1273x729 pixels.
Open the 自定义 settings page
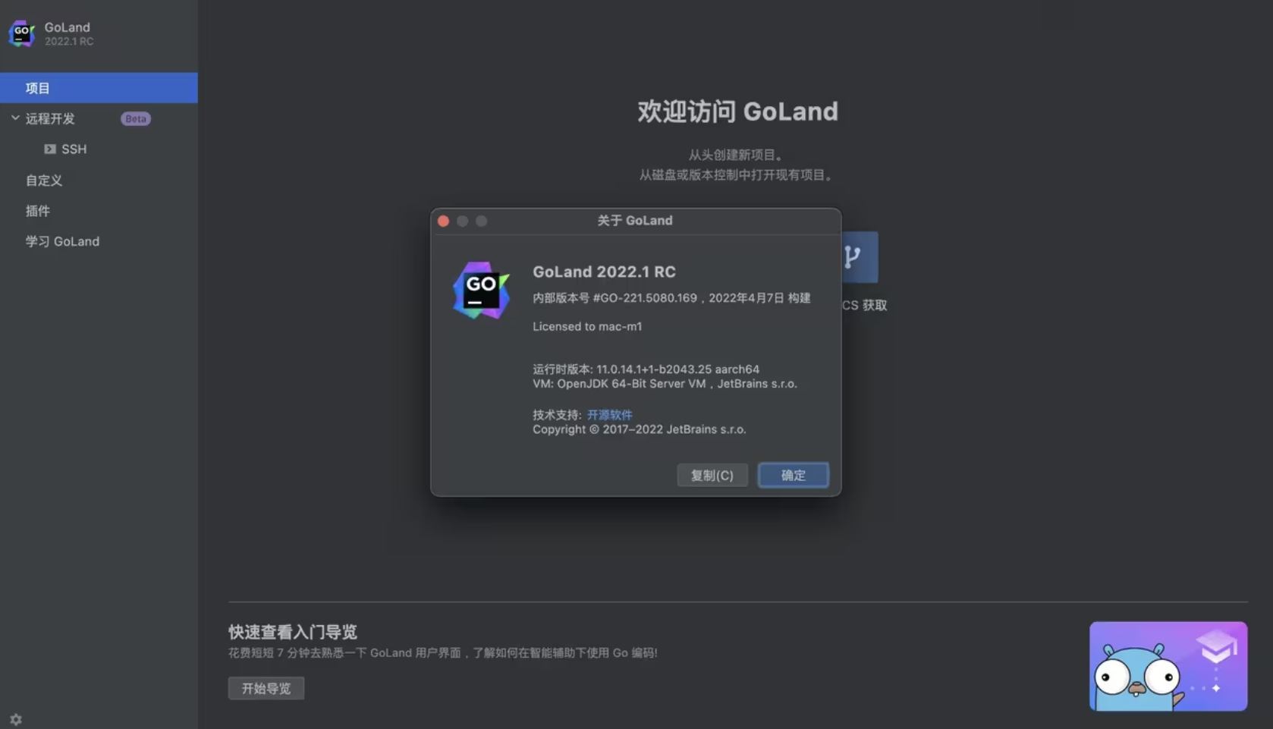click(x=44, y=181)
